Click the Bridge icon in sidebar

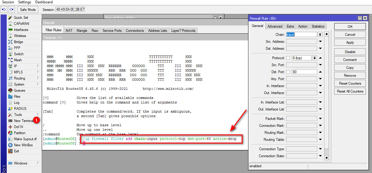pyautogui.click(x=10, y=42)
